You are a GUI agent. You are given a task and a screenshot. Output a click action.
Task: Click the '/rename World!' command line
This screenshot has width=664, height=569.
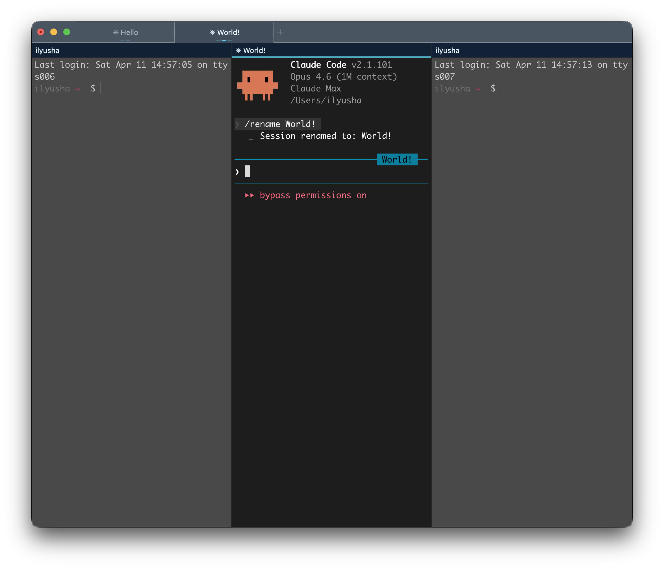(278, 124)
